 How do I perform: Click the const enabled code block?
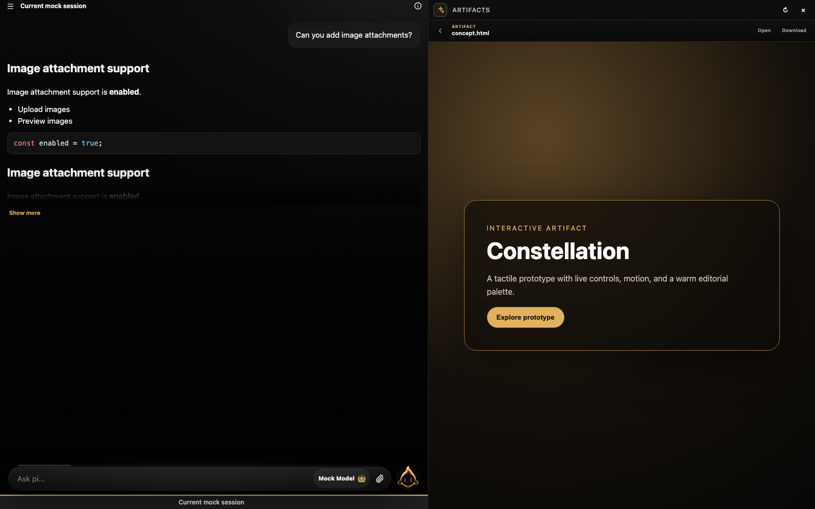214,144
